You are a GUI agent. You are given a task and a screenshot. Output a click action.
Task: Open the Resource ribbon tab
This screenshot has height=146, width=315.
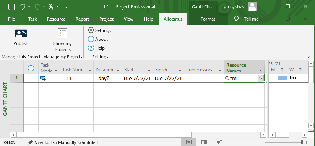[56, 19]
